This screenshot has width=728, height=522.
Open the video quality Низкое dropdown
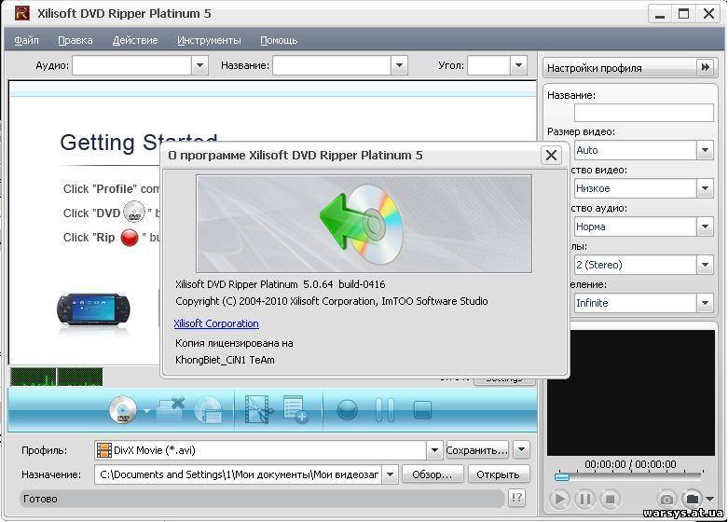pyautogui.click(x=705, y=188)
